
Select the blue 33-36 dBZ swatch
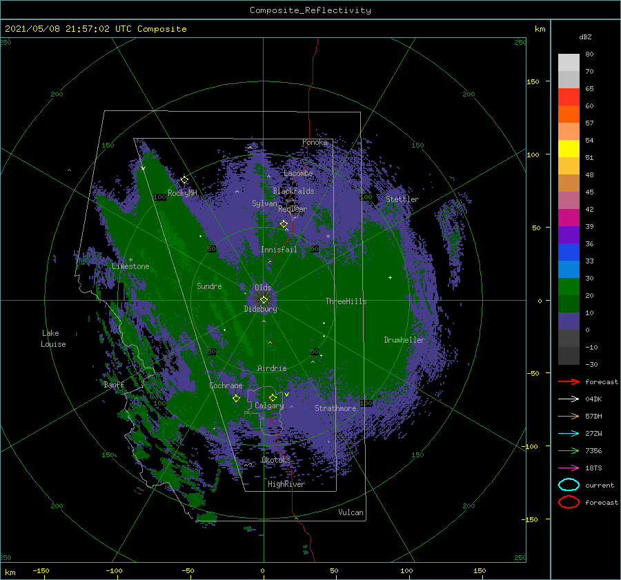pos(569,252)
